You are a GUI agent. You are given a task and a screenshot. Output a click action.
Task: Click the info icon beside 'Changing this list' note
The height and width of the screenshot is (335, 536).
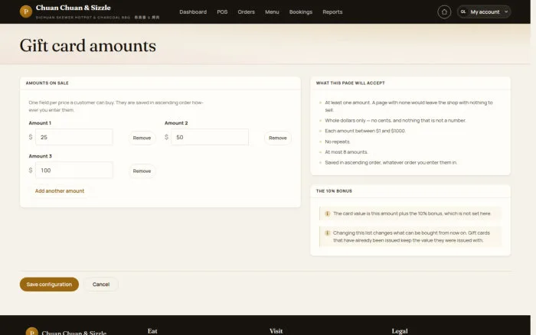327,233
